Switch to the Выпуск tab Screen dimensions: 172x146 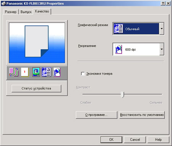coord(26,12)
